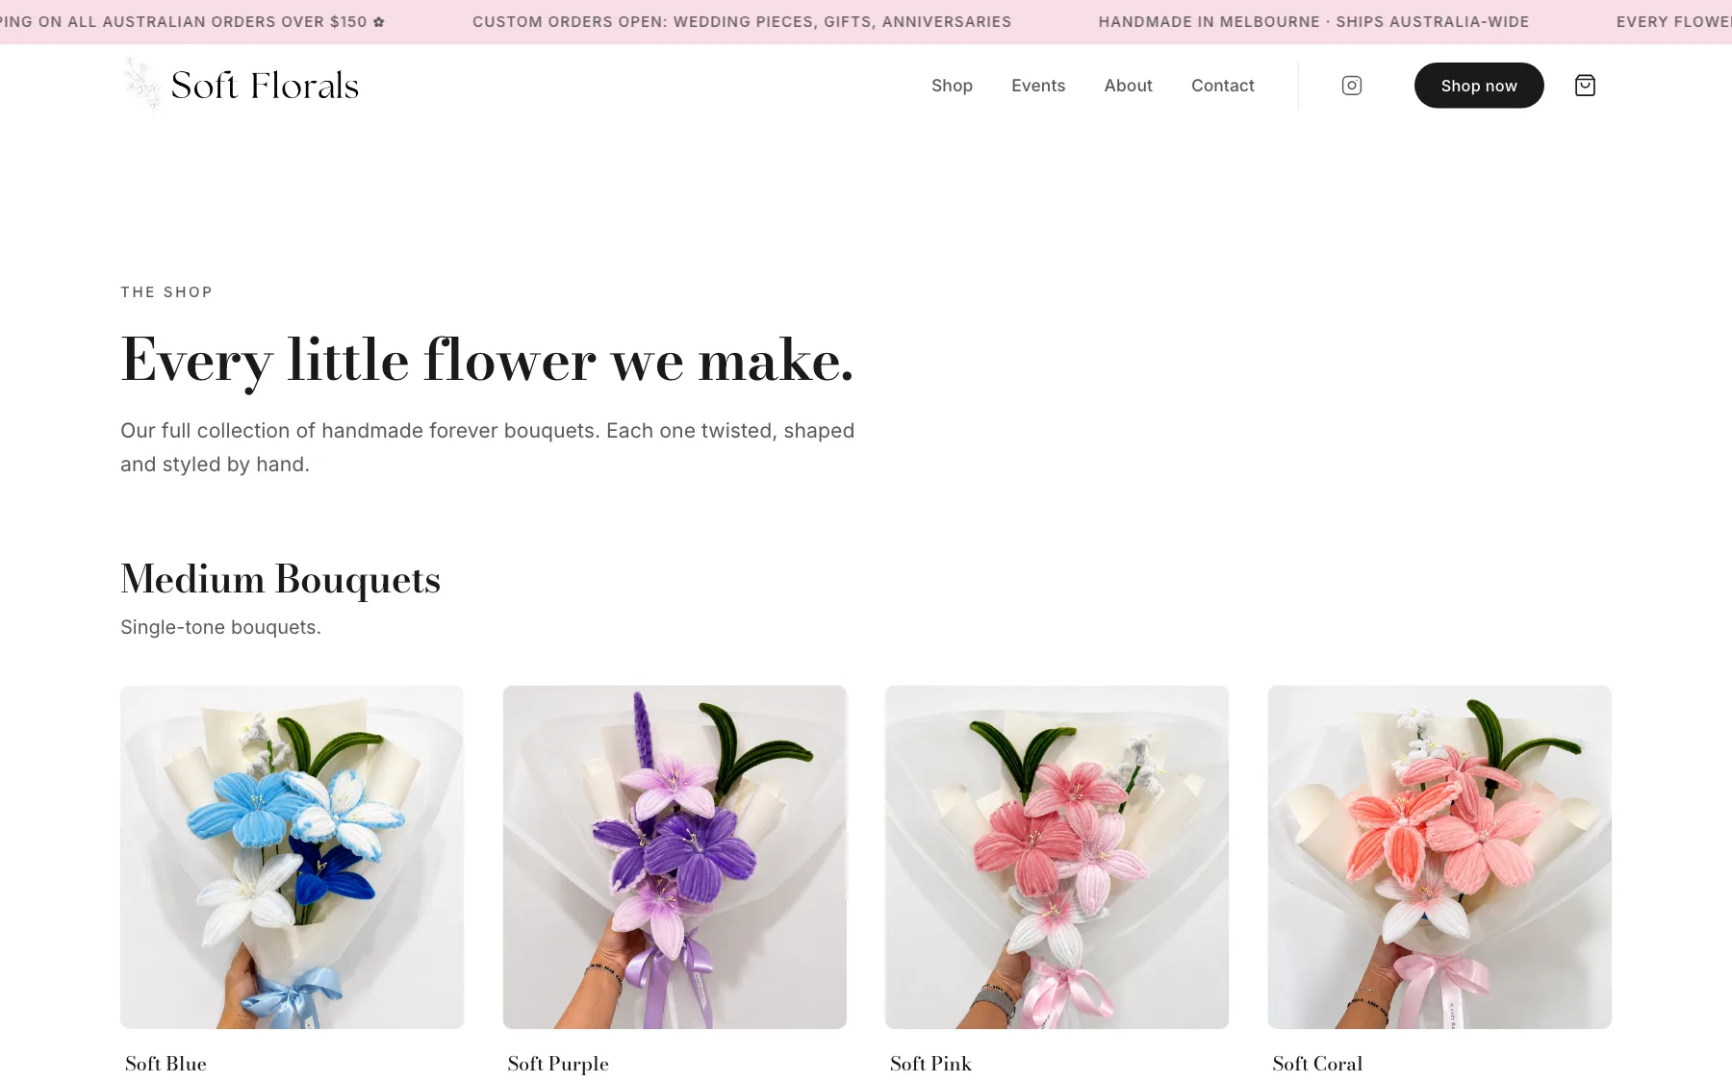The height and width of the screenshot is (1082, 1732).
Task: Click the black Shop now button
Action: coord(1479,86)
